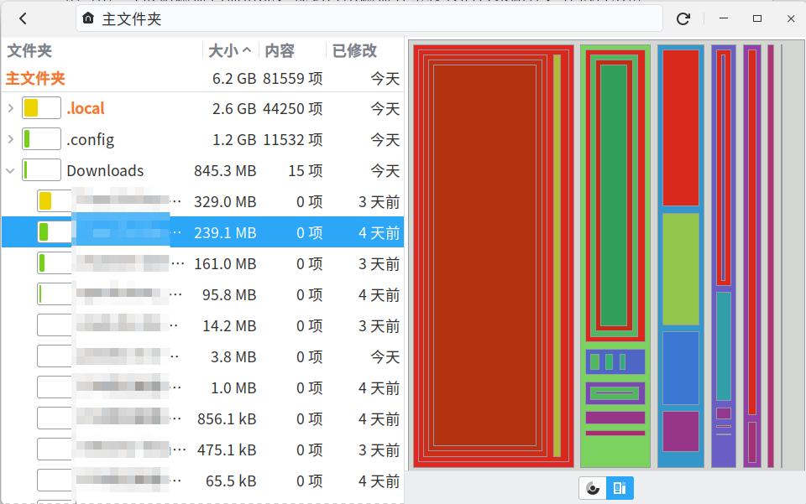Switch to the treemap chart view
This screenshot has width=806, height=504.
pos(620,488)
